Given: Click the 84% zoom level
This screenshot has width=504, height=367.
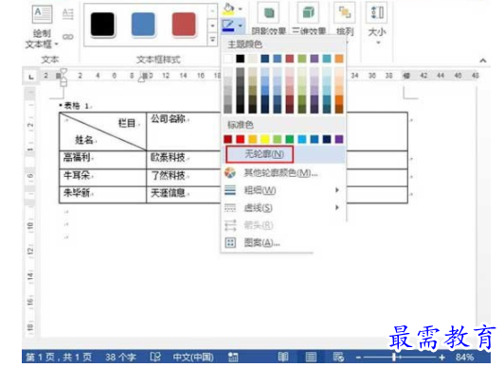Looking at the screenshot, I should 464,357.
